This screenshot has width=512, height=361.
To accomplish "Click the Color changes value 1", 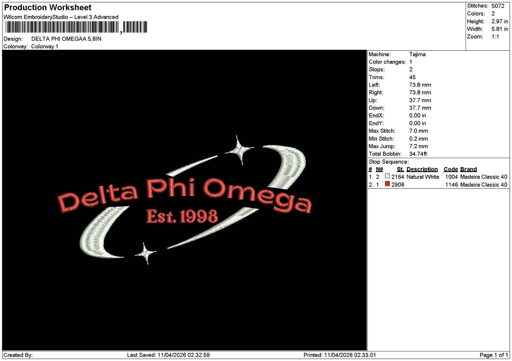I will 411,62.
